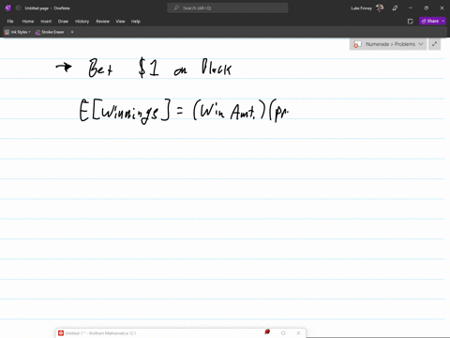Open the Ink Styles dropdown
This screenshot has width=450, height=338.
click(18, 32)
